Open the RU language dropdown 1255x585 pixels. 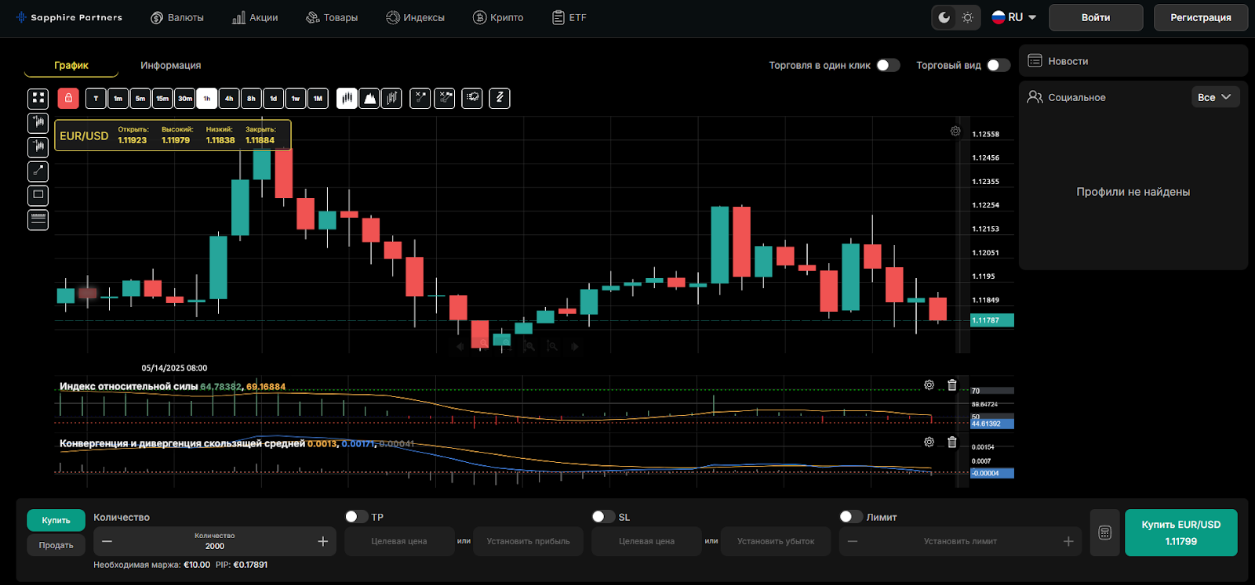point(1014,17)
